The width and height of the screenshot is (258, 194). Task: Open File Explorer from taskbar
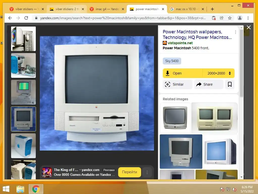coord(20,189)
